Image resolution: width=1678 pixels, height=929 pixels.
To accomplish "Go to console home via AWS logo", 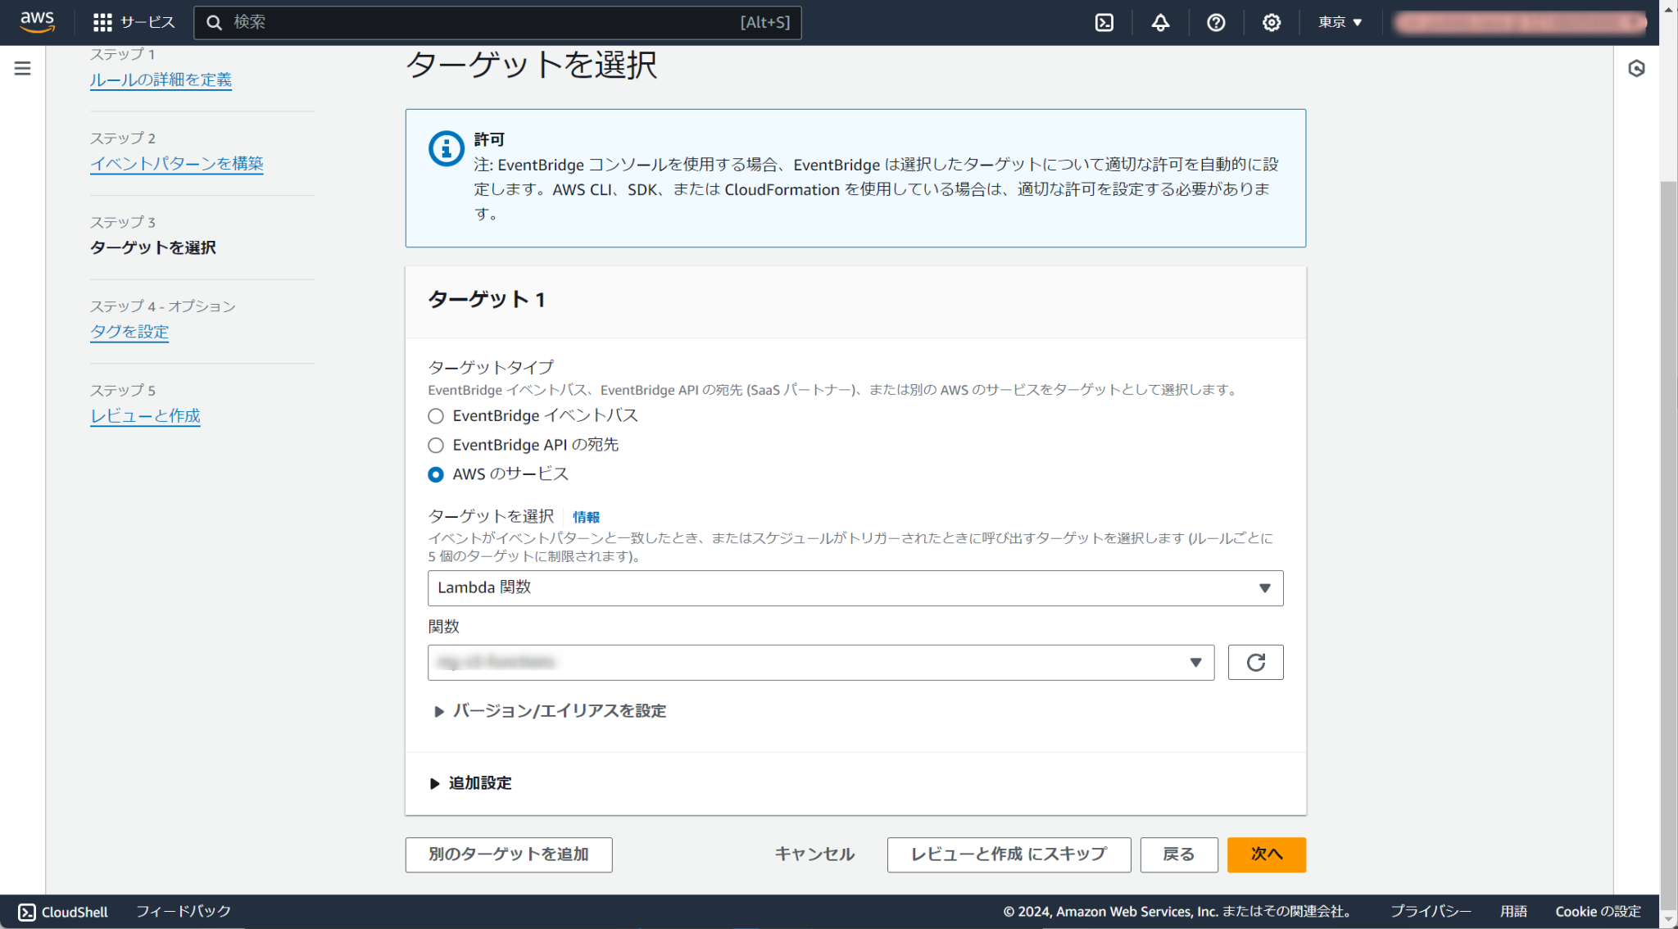I will tap(36, 22).
